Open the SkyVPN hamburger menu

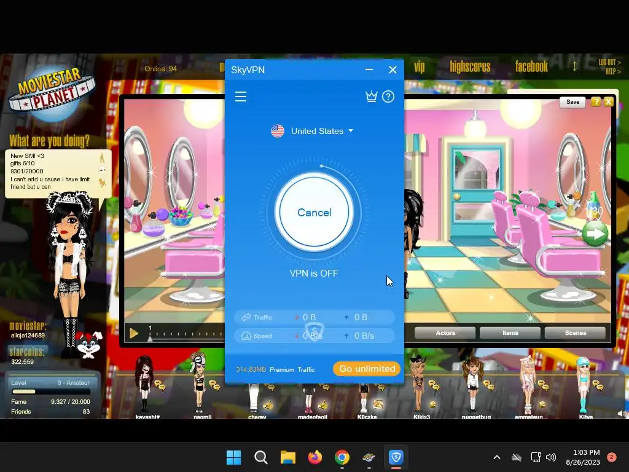click(x=241, y=96)
